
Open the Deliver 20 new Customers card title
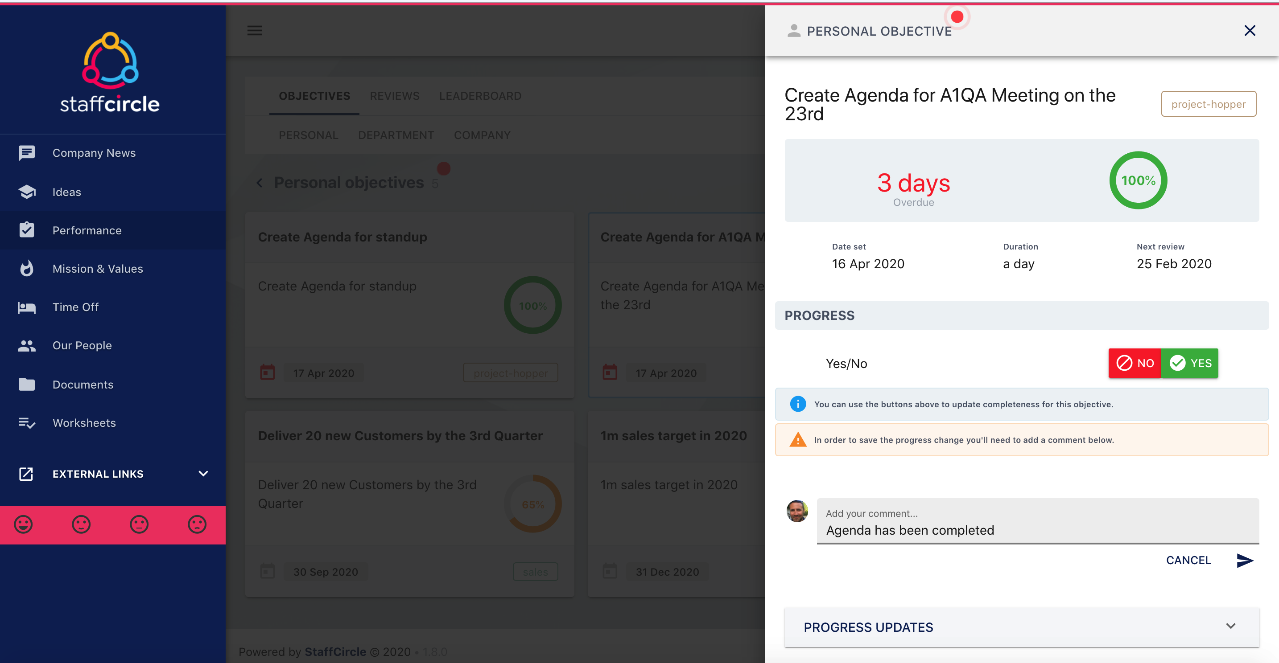[x=400, y=436]
